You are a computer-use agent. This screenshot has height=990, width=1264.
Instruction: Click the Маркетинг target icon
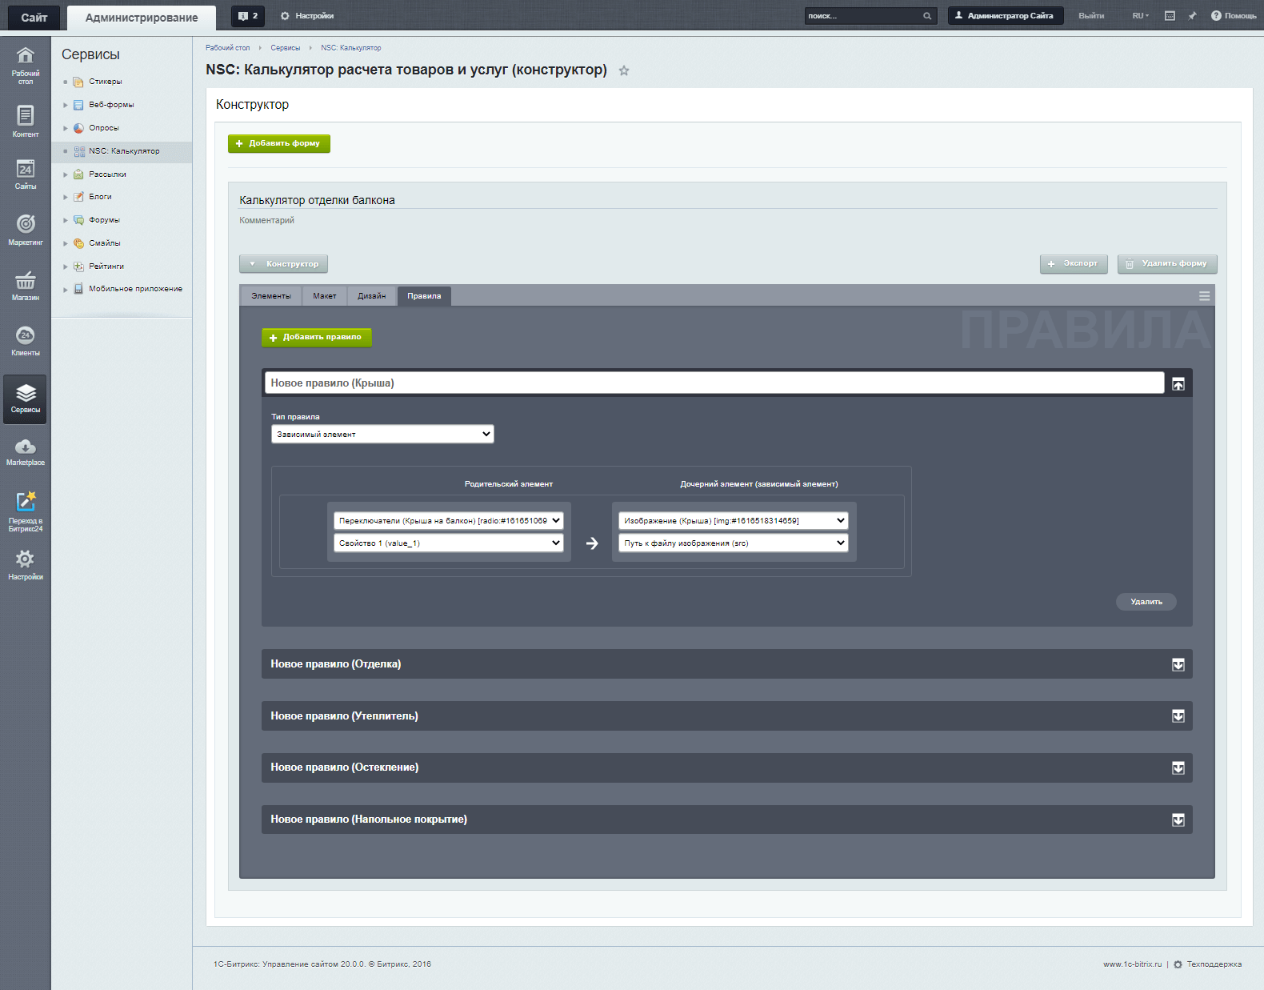point(26,225)
